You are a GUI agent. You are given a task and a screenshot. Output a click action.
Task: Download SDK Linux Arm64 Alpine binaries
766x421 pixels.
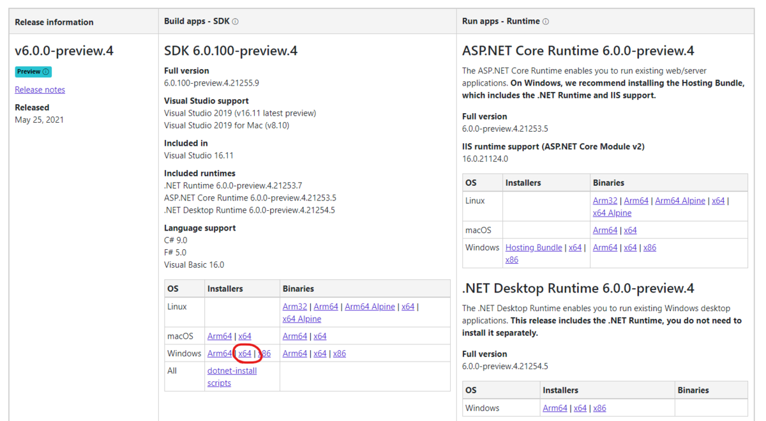tap(370, 307)
